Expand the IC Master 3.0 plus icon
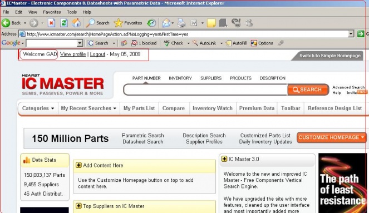 224,159
